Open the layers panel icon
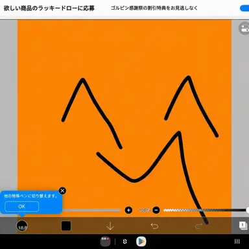 pyautogui.click(x=243, y=226)
